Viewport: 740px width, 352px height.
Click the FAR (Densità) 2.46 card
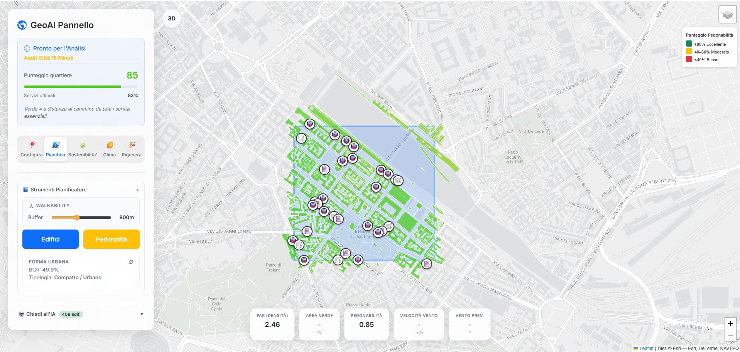(x=272, y=324)
